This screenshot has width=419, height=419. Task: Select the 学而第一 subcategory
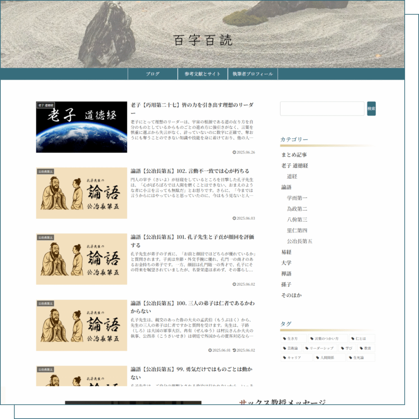(297, 198)
